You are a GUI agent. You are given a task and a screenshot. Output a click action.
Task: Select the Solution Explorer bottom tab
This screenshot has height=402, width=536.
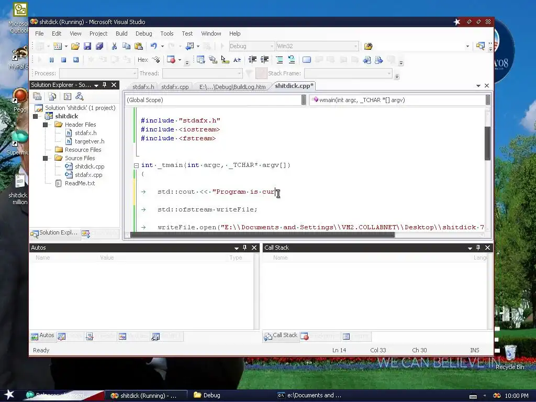tap(54, 233)
